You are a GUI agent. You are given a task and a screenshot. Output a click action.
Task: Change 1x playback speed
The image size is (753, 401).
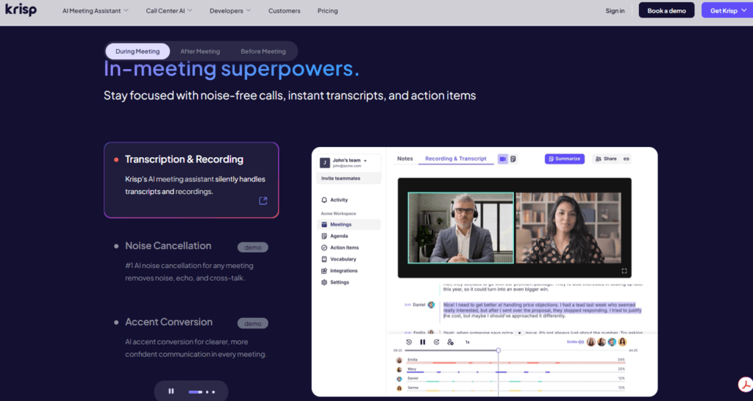click(x=467, y=342)
